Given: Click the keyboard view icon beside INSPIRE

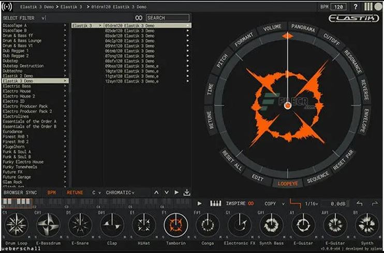Looking at the screenshot, I should 215,203.
